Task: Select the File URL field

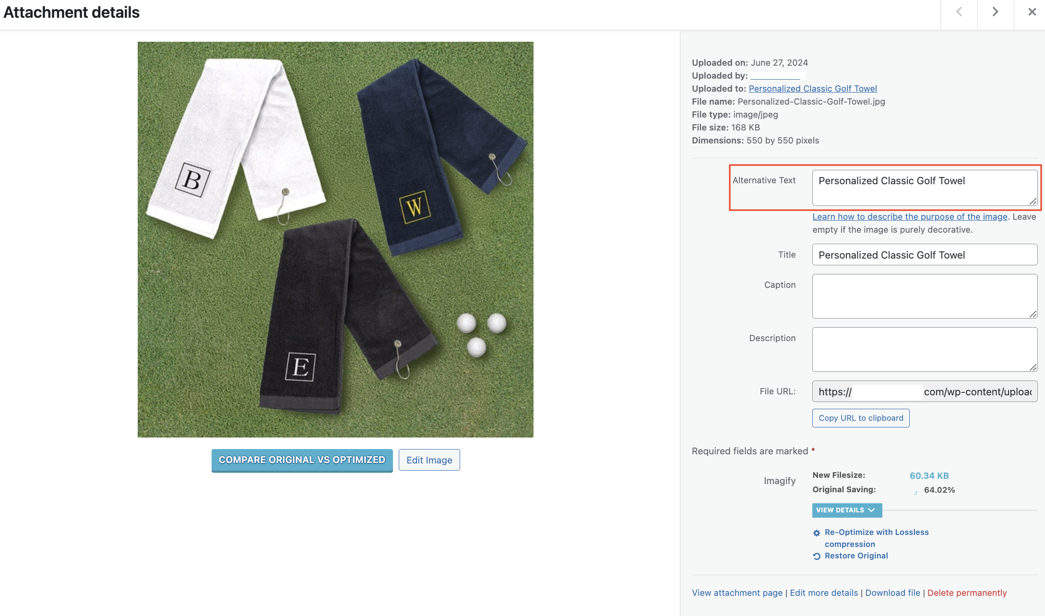Action: pos(925,391)
